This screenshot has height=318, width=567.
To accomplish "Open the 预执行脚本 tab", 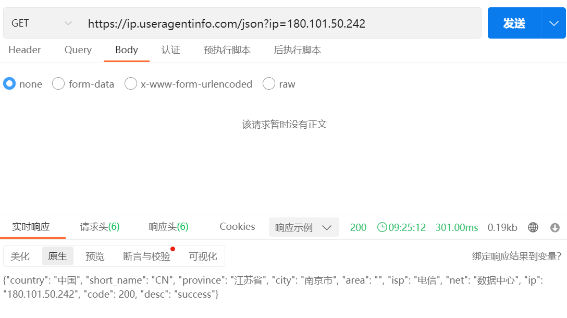I will pyautogui.click(x=227, y=50).
